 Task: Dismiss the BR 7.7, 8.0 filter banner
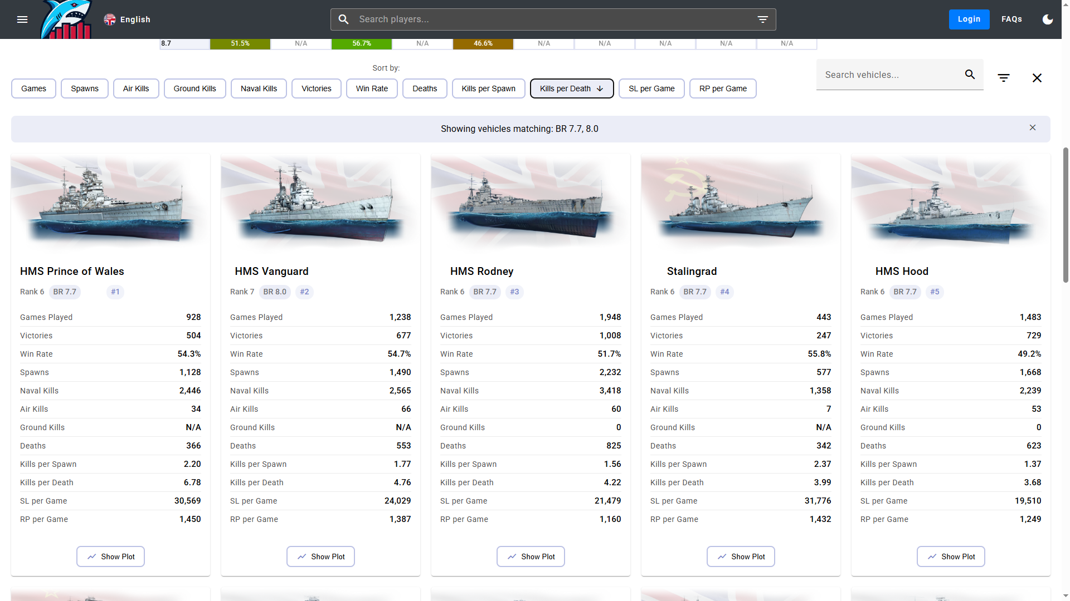click(x=1033, y=128)
